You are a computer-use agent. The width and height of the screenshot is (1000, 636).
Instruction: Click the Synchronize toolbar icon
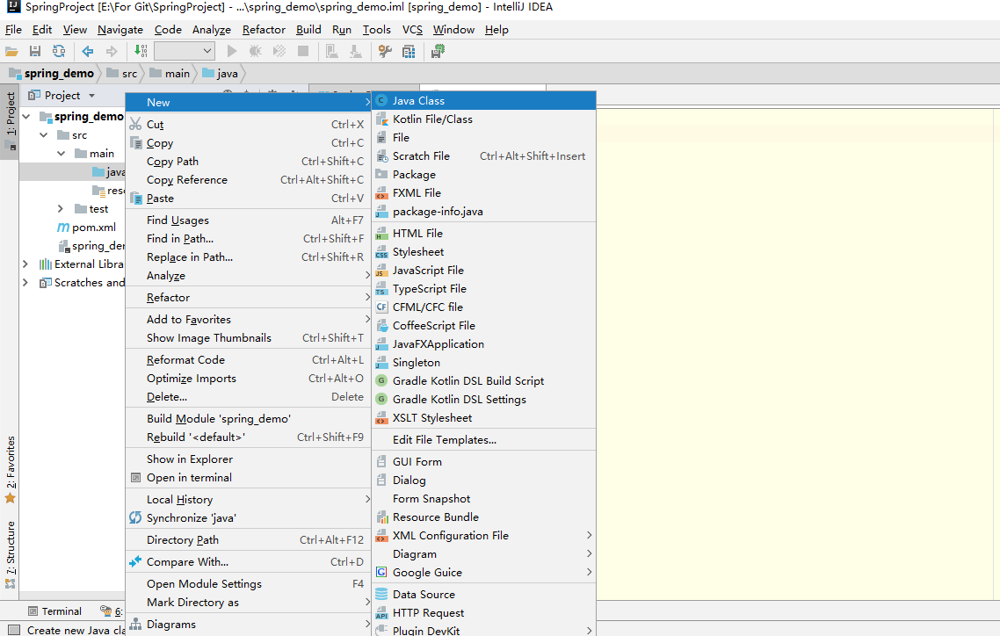(x=59, y=52)
